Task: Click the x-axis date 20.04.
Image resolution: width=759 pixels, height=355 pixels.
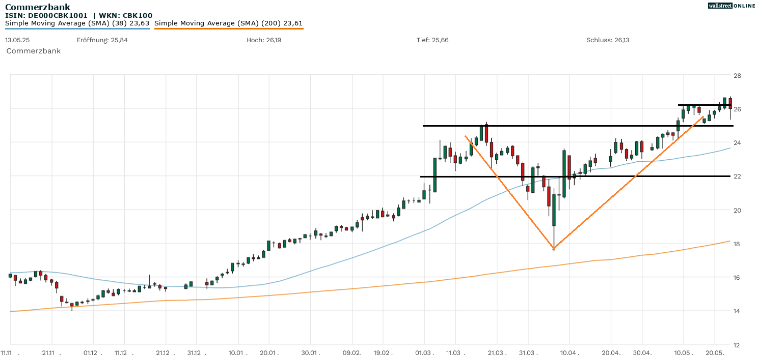Action: coord(611,352)
